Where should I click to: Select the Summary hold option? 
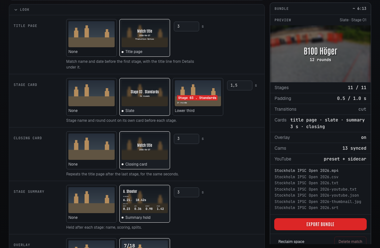[x=145, y=204]
